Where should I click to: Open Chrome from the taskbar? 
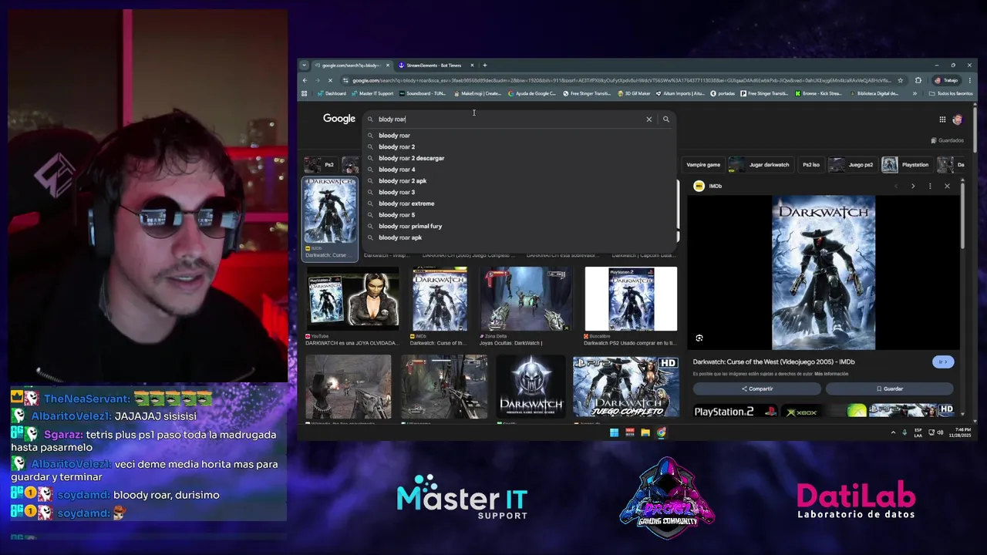tap(661, 432)
